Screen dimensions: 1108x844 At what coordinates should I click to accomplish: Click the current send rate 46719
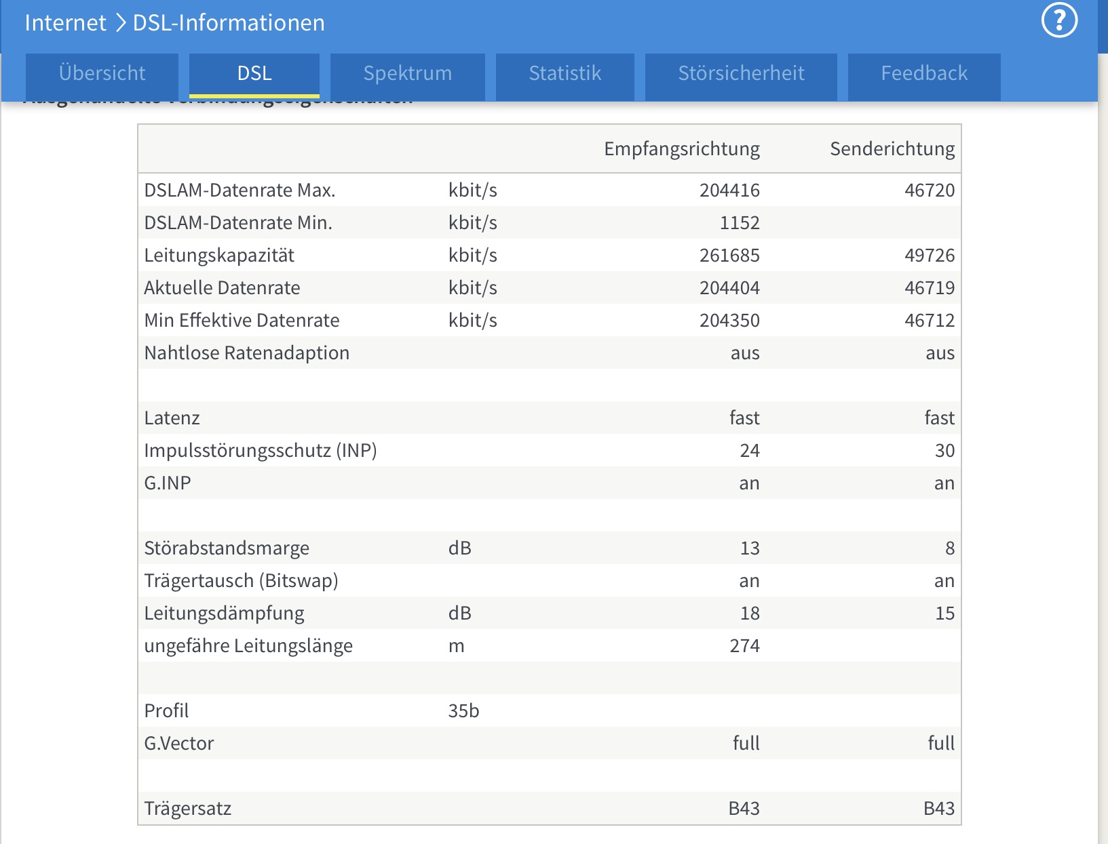coord(930,288)
